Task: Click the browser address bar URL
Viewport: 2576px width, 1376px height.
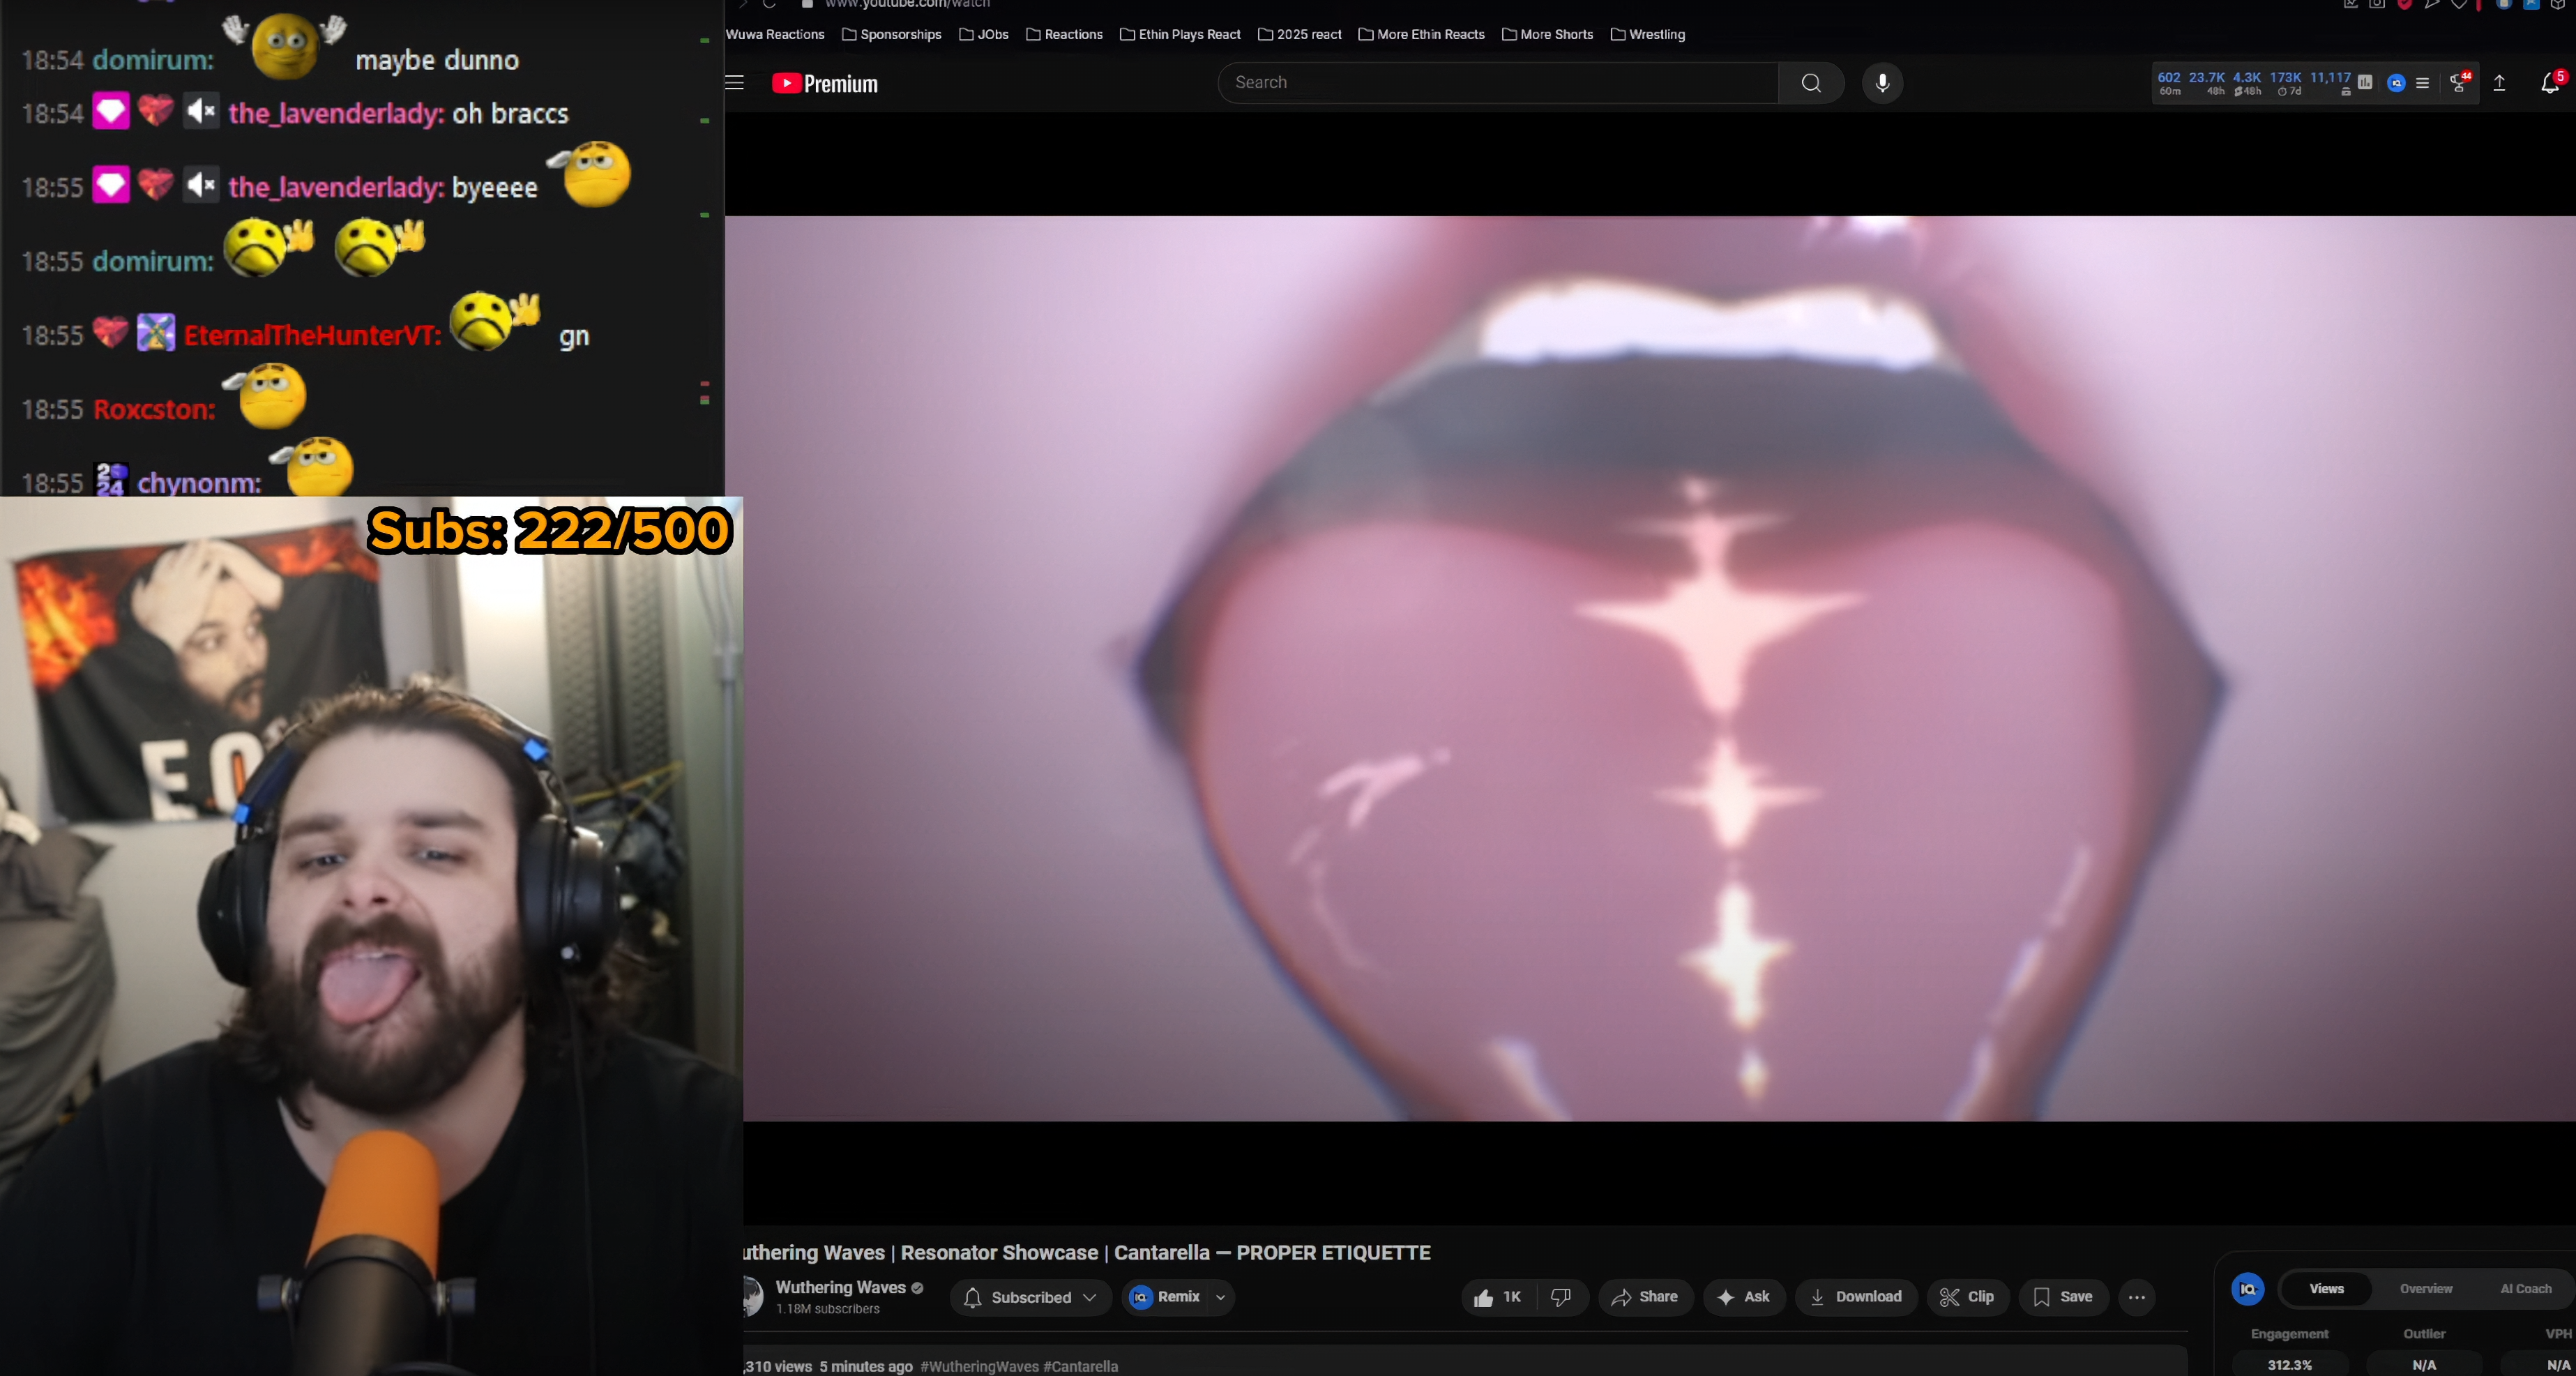Action: pyautogui.click(x=907, y=4)
